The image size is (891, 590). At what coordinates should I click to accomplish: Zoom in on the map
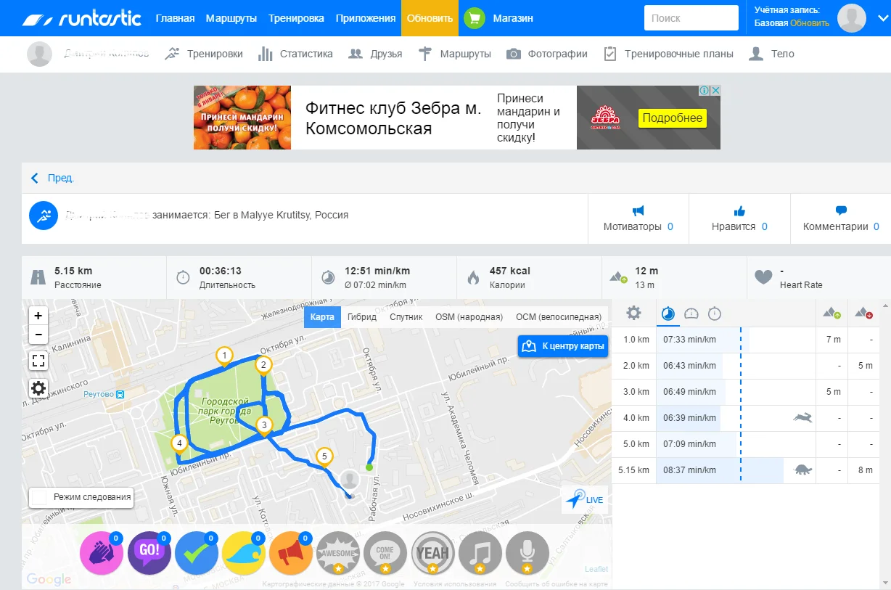click(38, 316)
